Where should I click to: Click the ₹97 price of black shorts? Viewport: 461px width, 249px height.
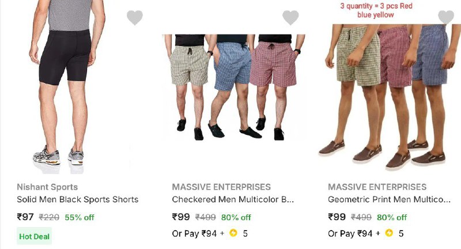(x=25, y=217)
